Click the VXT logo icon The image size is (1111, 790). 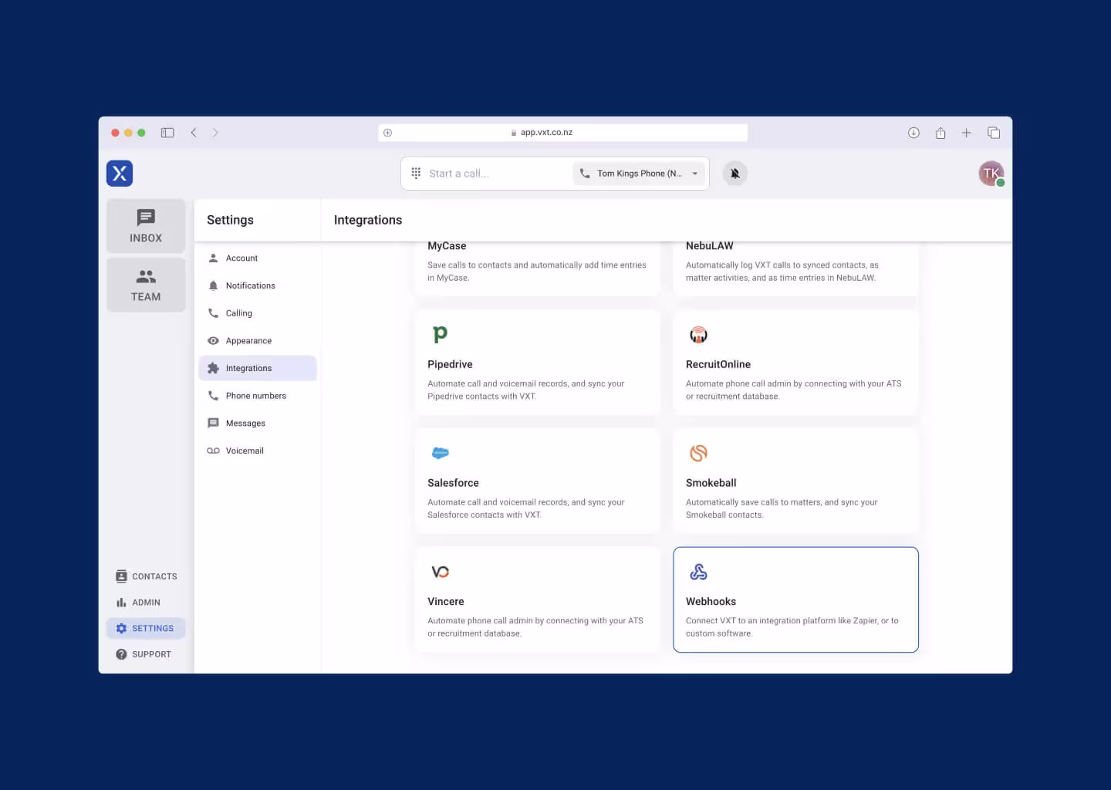(x=120, y=174)
